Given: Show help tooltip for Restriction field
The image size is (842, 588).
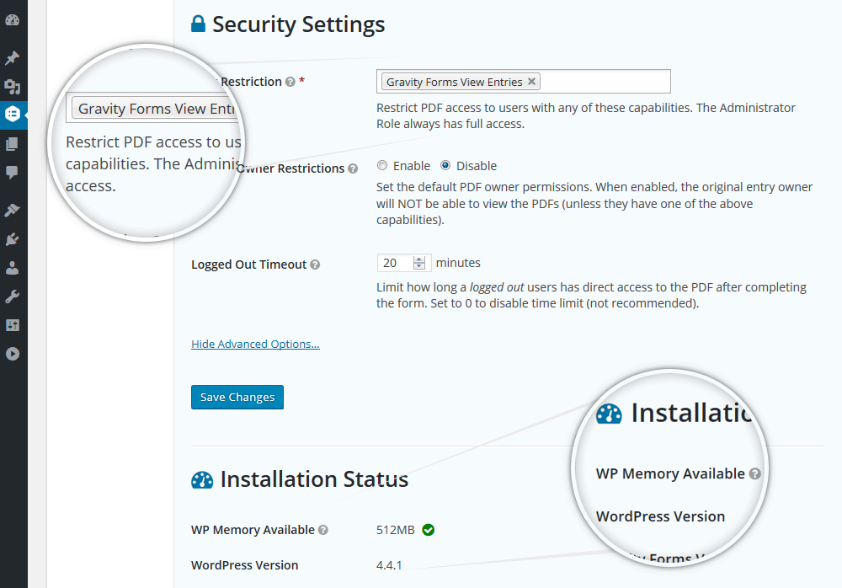Looking at the screenshot, I should click(290, 82).
